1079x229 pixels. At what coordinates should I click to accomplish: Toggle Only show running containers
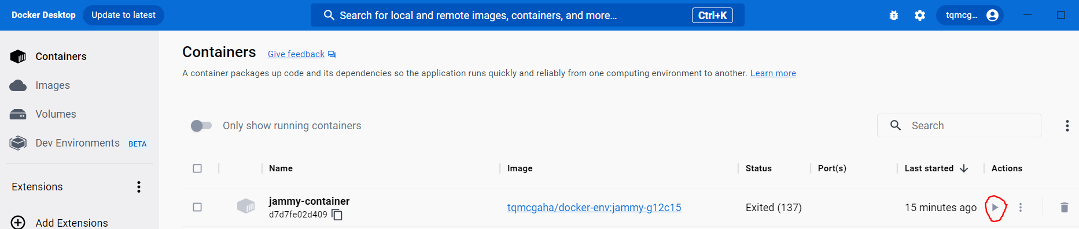(x=201, y=126)
